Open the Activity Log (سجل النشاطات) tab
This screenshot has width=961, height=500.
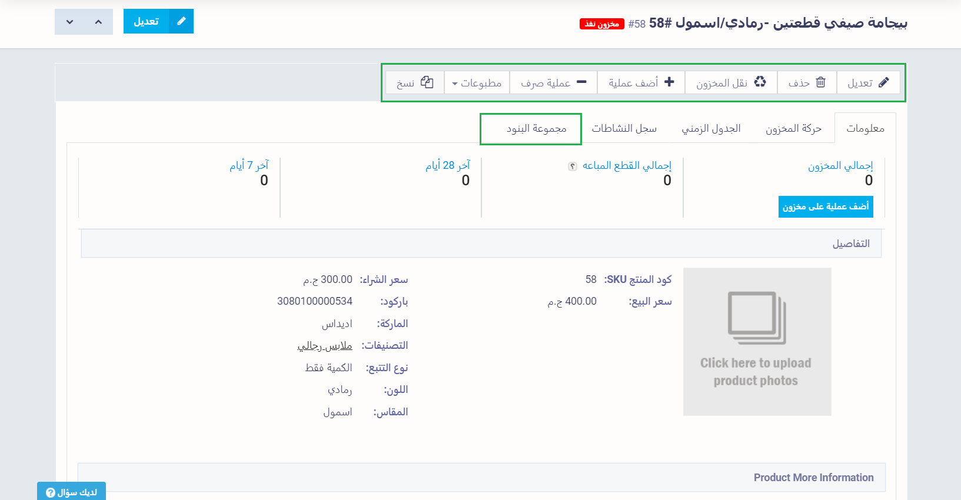[x=624, y=129]
